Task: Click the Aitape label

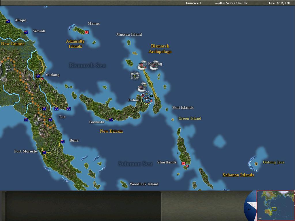Action: 20,20
